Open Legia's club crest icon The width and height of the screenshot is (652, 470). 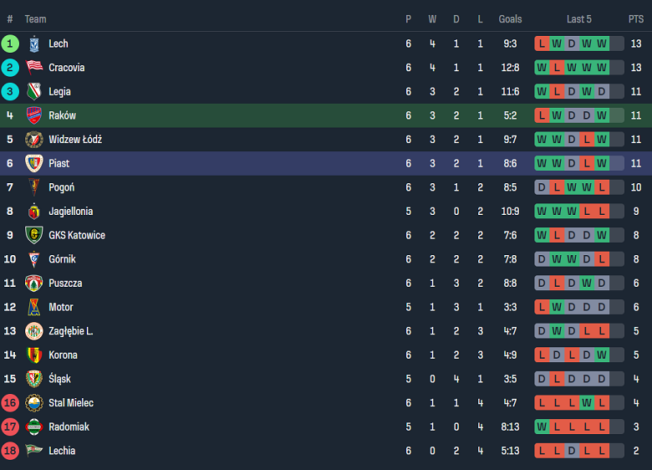33,92
